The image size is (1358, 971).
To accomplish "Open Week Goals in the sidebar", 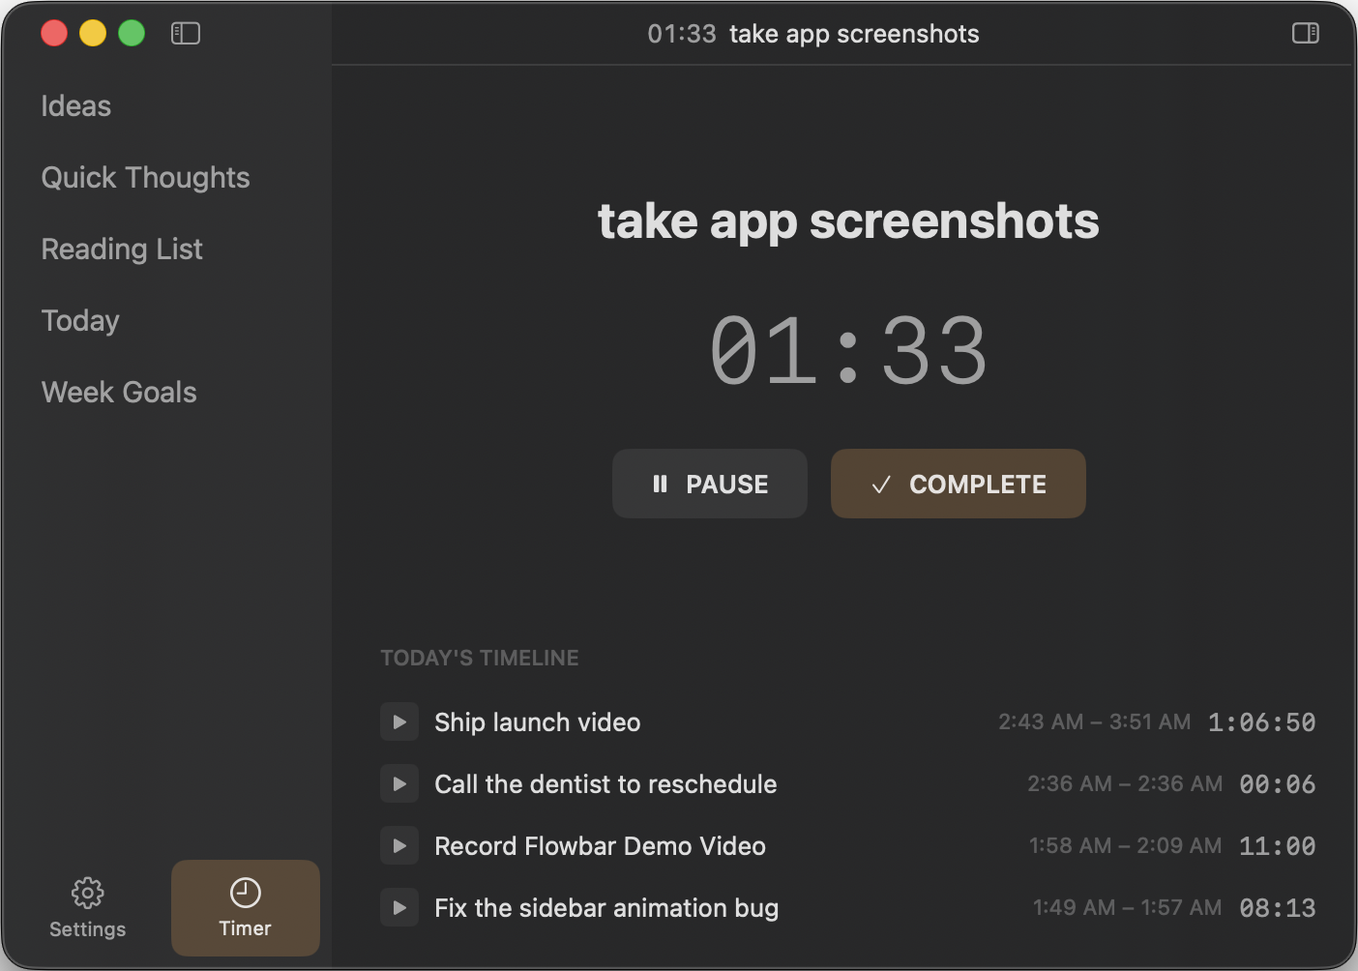I will [119, 393].
